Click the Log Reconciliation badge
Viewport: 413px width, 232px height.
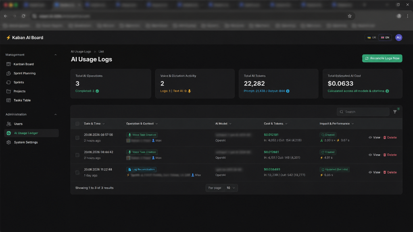coord(142,170)
